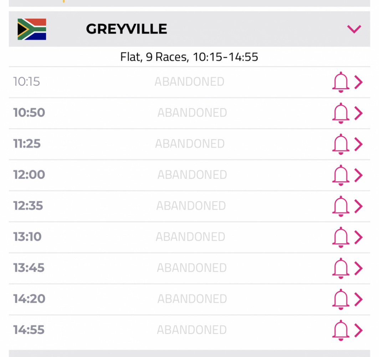Open the 13:45 race time entry
379x357 pixels.
29,268
